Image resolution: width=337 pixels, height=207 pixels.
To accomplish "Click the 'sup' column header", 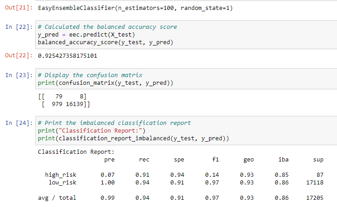I will (318, 160).
